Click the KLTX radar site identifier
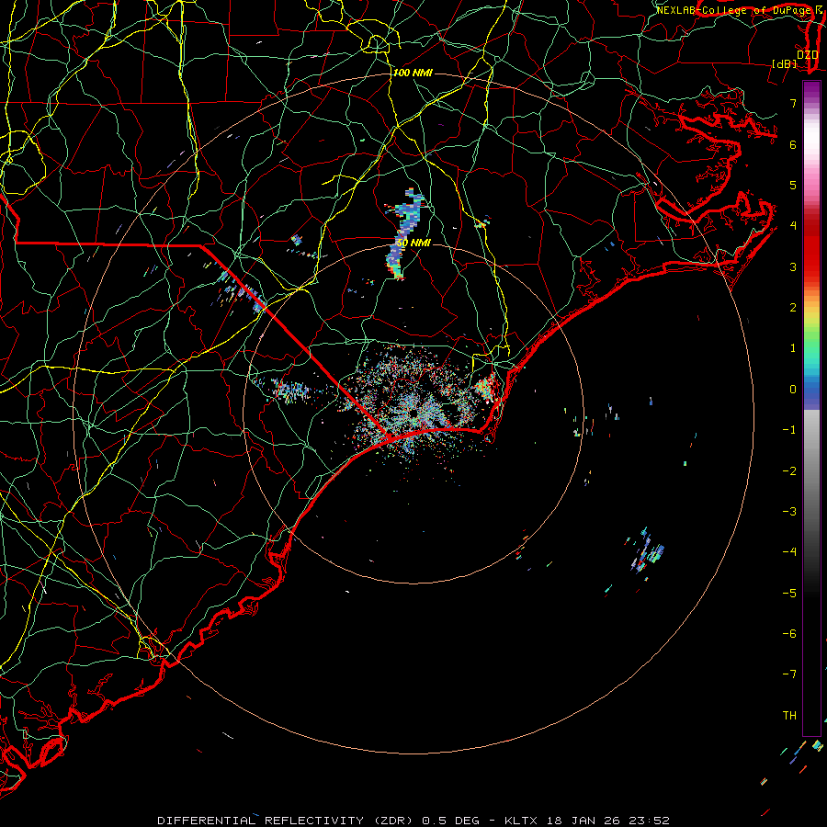The image size is (827, 827). point(522,821)
